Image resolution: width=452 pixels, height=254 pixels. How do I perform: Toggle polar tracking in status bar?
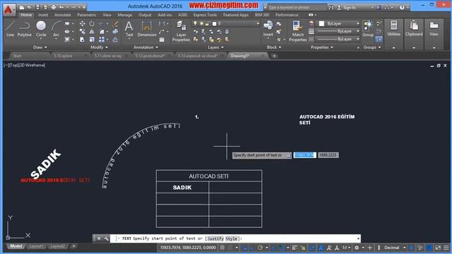click(261, 248)
